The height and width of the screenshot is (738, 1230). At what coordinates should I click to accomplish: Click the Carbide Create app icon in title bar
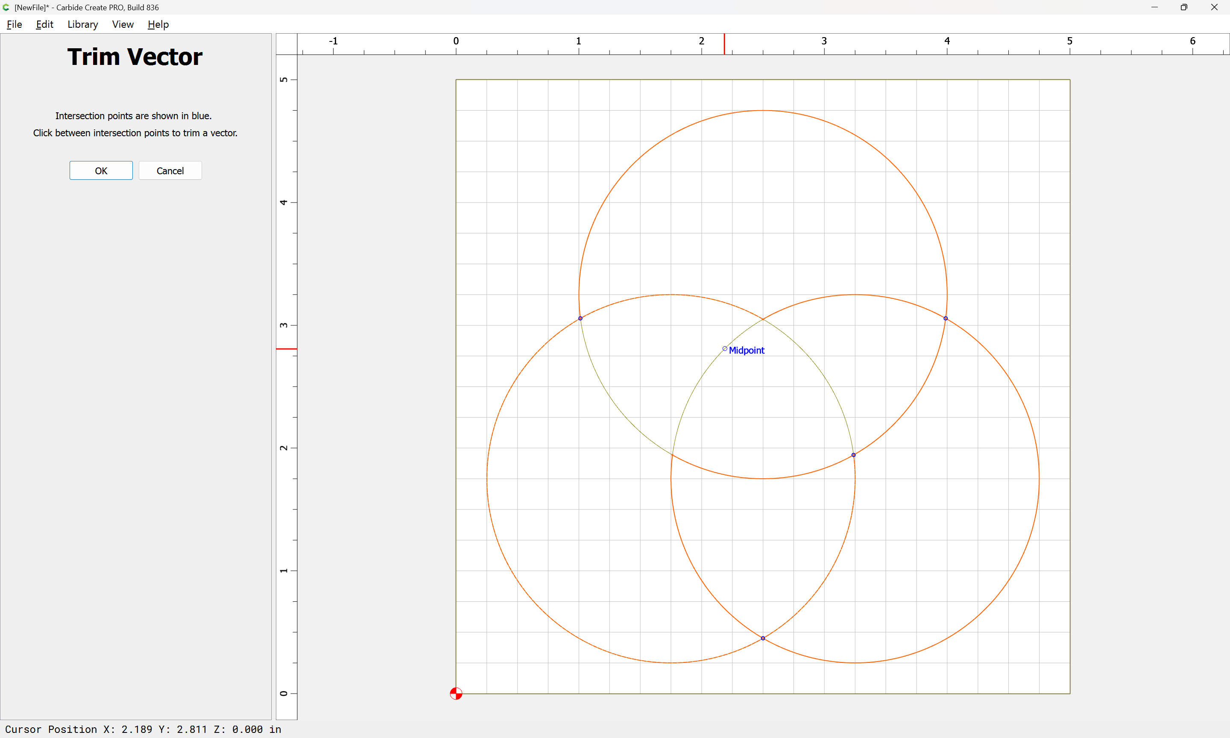pos(6,7)
